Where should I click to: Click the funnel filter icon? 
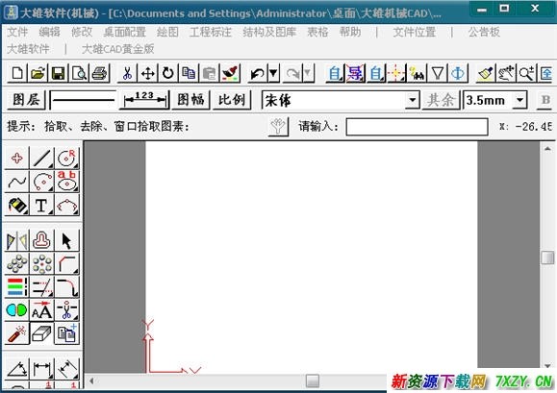(x=438, y=73)
